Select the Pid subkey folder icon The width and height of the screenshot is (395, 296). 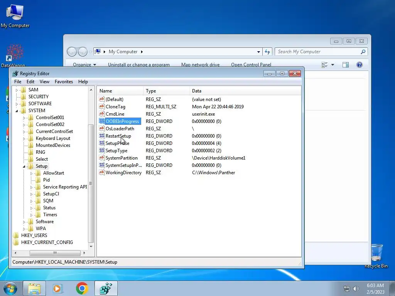tap(38, 180)
